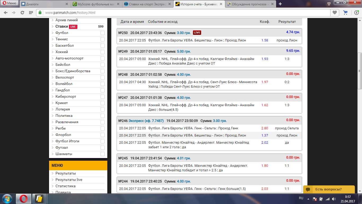Close the MyScore tab
Viewport: 362px width, 204px height.
click(118, 4)
